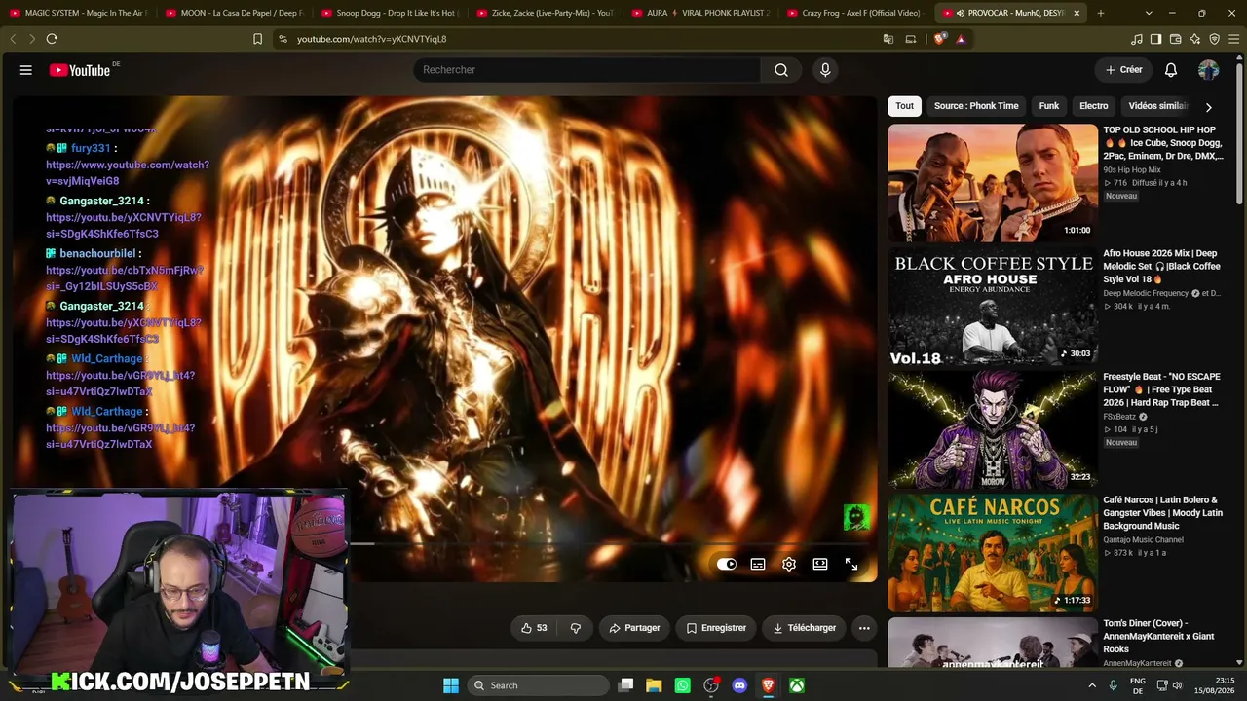Open the new browser tab button
This screenshot has height=701, width=1247.
(x=1101, y=13)
